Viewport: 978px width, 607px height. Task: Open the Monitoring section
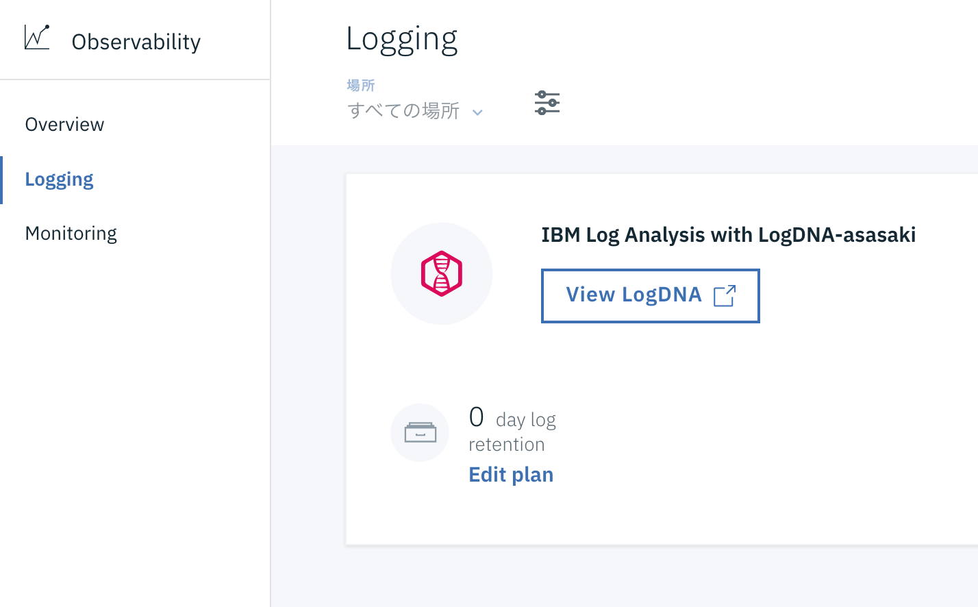[71, 233]
